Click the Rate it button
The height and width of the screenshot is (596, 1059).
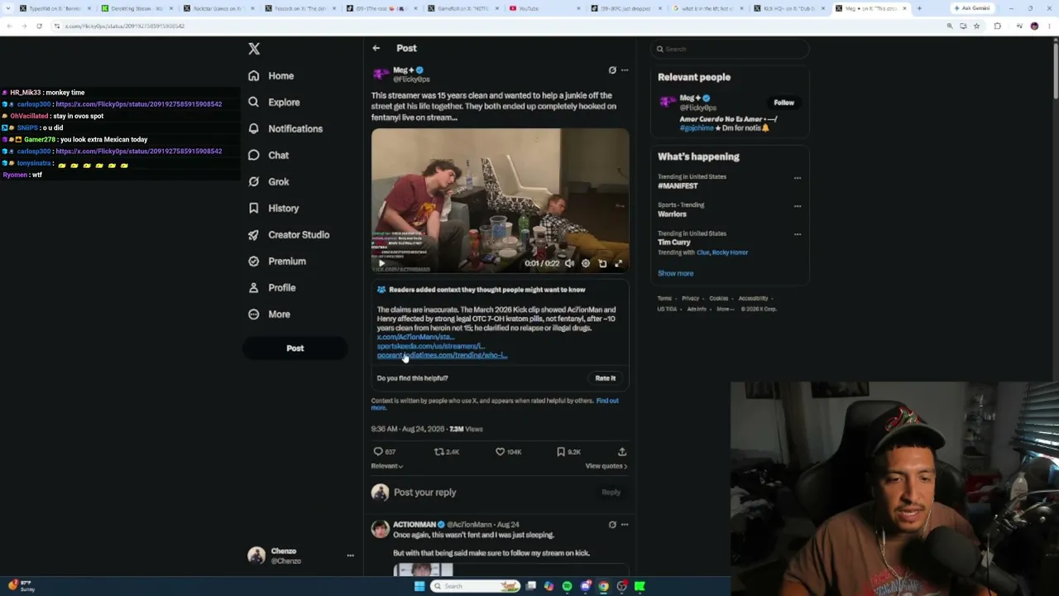point(606,378)
